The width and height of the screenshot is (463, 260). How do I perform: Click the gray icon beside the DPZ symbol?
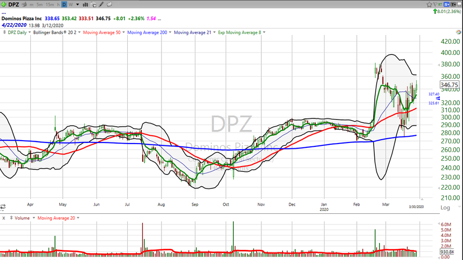click(24, 4)
